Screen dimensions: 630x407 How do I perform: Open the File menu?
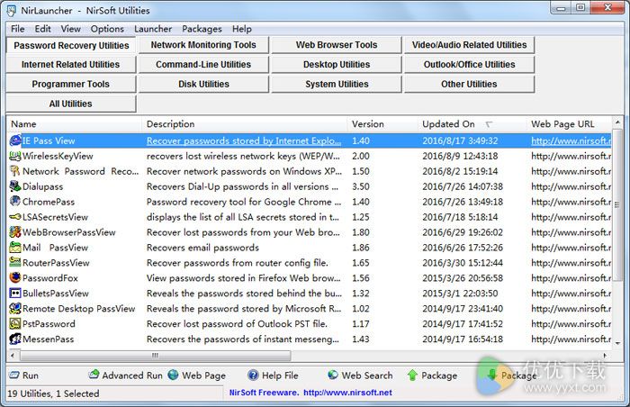coord(18,29)
